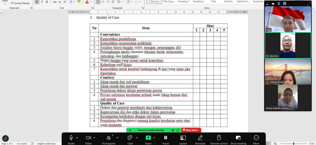316x145 pixels.
Task: Expand audio options arrow next to microphone
Action: click(x=77, y=137)
